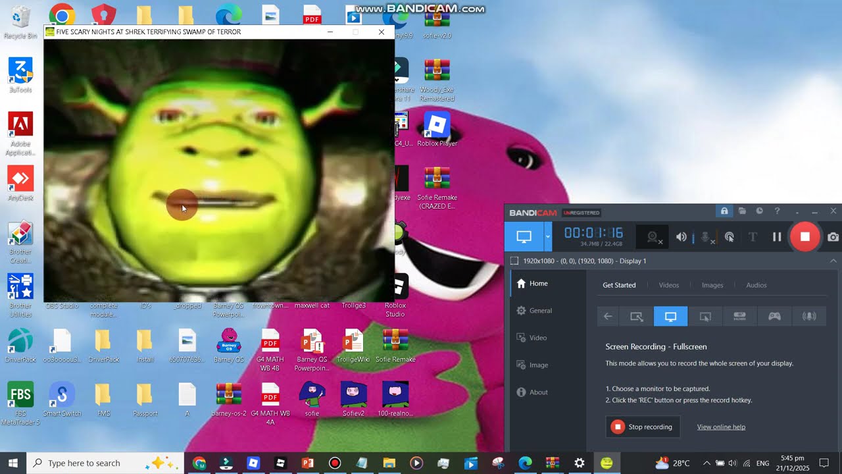
Task: Open the Roblox Player desktop shortcut
Action: 437,130
